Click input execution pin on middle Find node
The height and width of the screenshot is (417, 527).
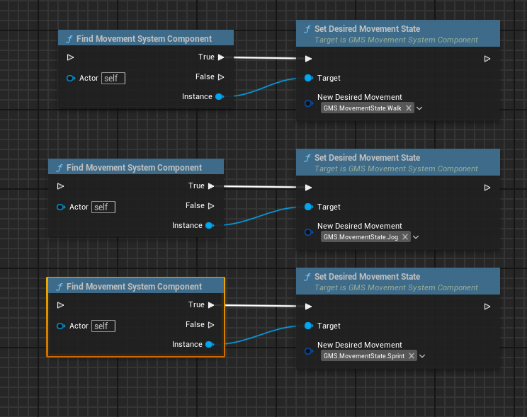point(60,186)
